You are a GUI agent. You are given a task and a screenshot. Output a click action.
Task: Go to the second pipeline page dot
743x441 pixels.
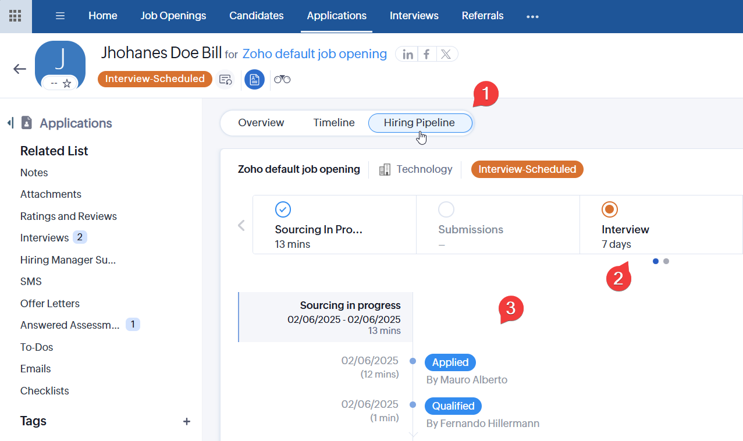(x=666, y=261)
